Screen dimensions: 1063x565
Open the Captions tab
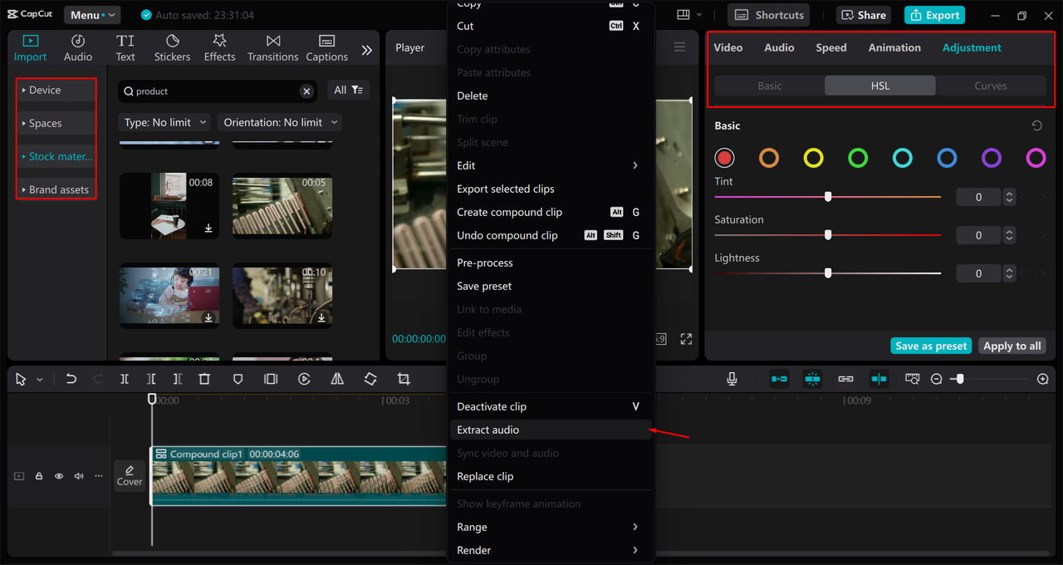(x=326, y=48)
